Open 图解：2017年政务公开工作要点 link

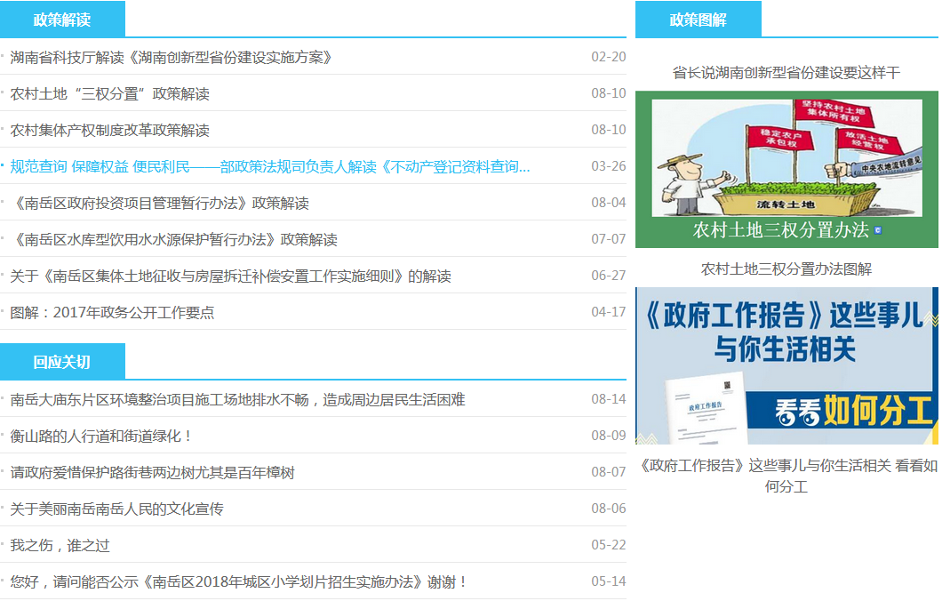tap(112, 313)
